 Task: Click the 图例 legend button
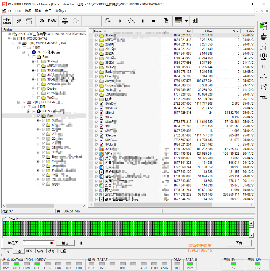(239, 243)
